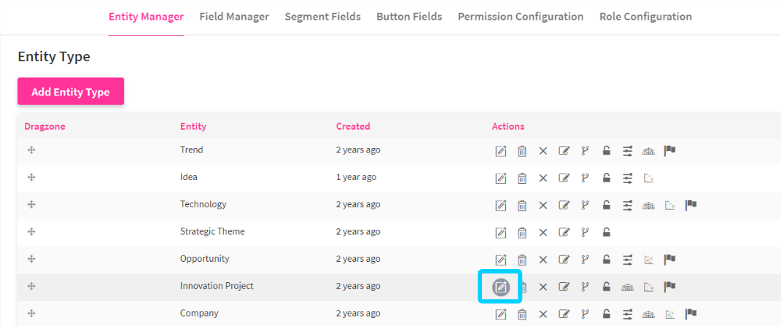Click the drag handle for Opportunity row
Screen dimensions: 781x326
coord(31,259)
